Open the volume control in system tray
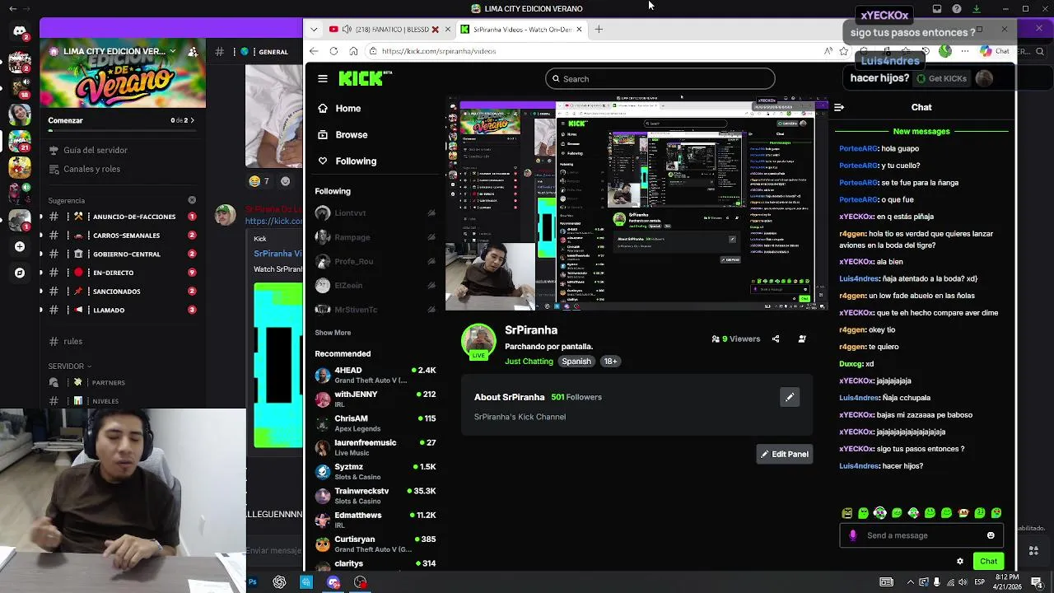The width and height of the screenshot is (1054, 593). pos(962,582)
